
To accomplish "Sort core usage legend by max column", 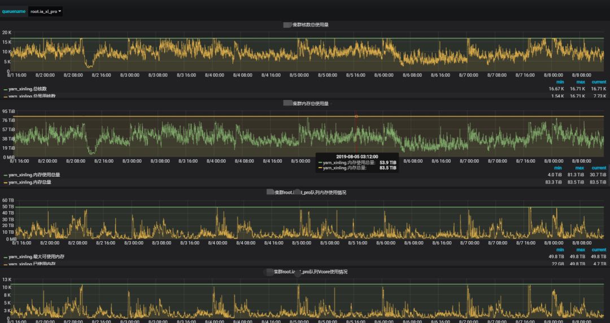I will (581, 82).
